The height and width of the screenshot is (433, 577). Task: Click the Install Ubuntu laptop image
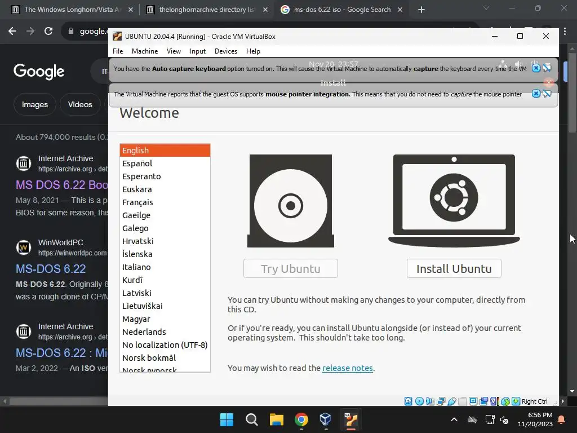click(454, 201)
